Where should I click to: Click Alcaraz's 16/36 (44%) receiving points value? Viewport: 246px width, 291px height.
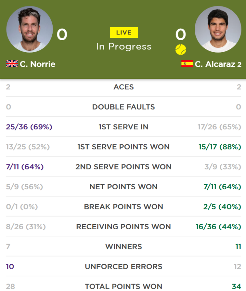pyautogui.click(x=218, y=227)
